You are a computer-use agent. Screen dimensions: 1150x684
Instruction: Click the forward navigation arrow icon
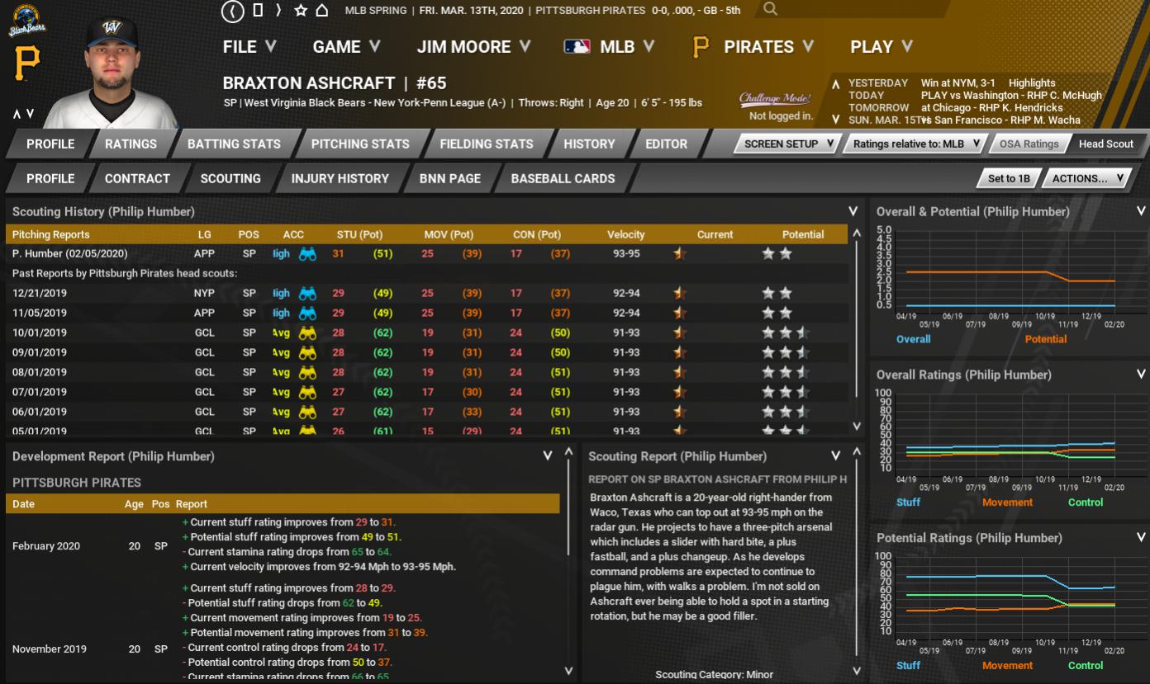[278, 11]
